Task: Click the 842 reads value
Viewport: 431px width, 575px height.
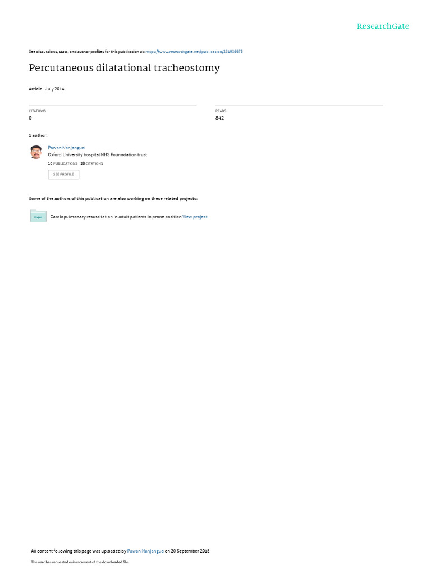Action: [219, 118]
